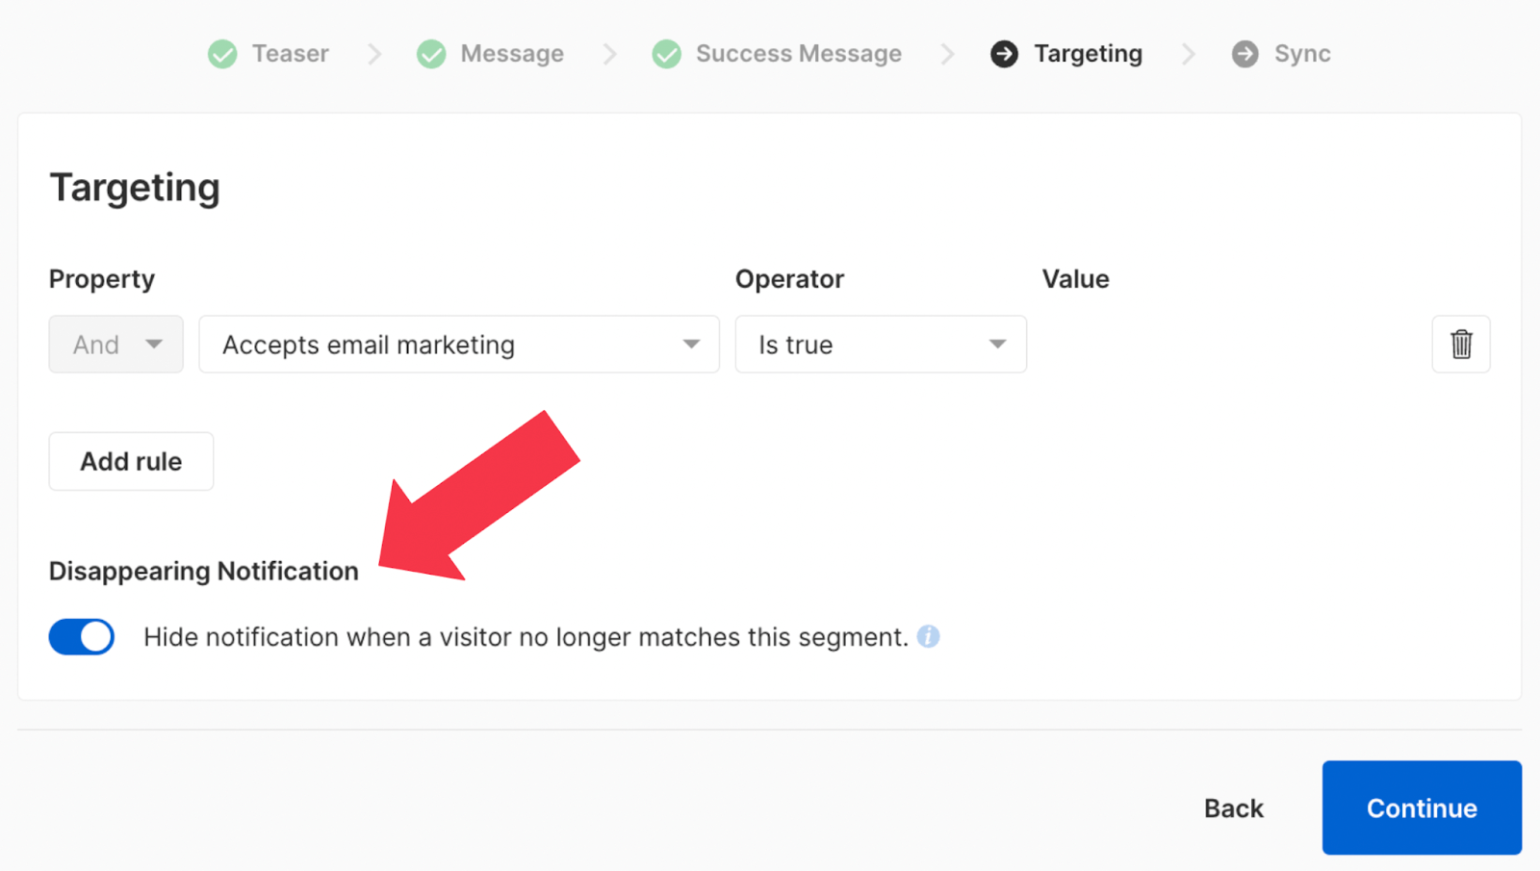Expand the Accepts email marketing property dropdown
Viewport: 1540px width, 871px height.
(x=458, y=345)
